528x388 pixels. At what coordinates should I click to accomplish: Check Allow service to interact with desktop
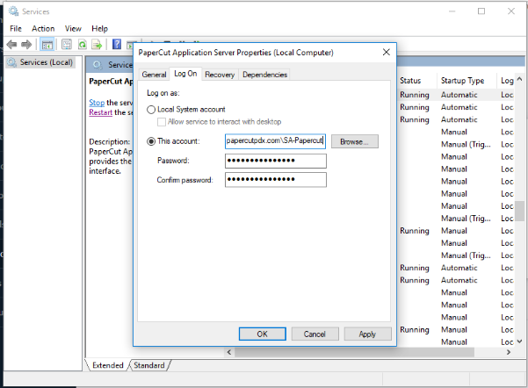tap(162, 122)
